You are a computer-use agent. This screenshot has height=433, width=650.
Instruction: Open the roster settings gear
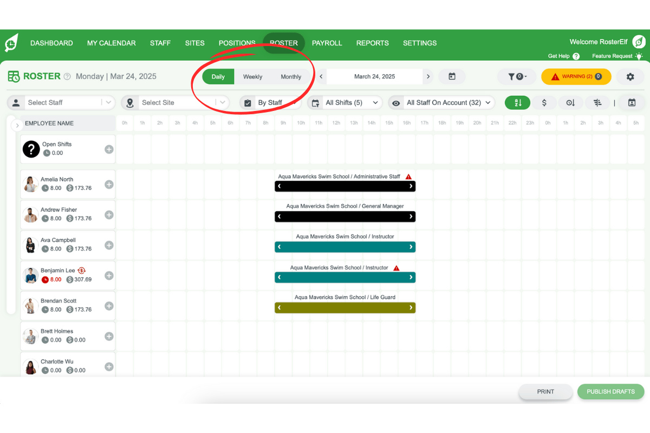[629, 76]
